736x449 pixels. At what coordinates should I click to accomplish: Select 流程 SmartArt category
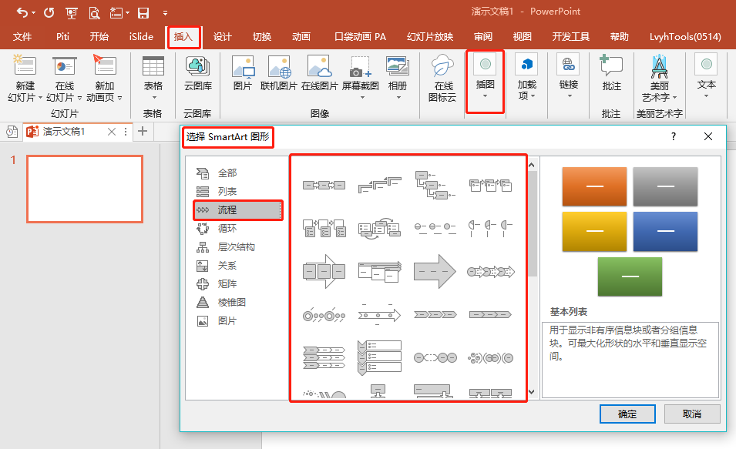pos(238,209)
